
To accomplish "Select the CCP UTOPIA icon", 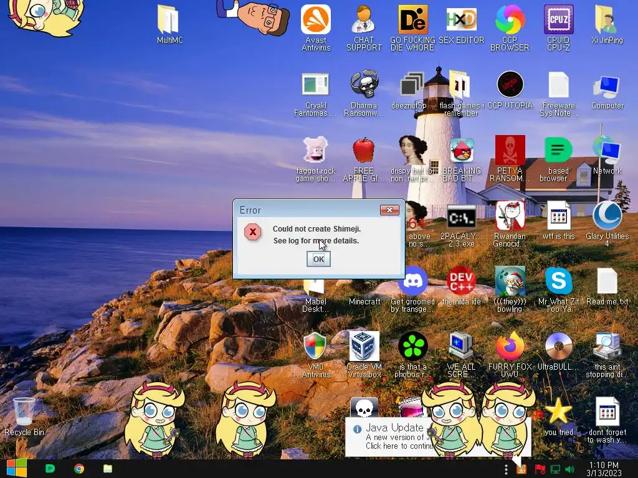I will pos(510,90).
